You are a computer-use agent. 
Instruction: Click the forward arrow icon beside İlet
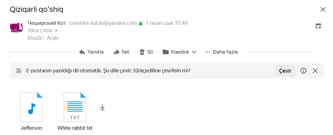point(116,52)
